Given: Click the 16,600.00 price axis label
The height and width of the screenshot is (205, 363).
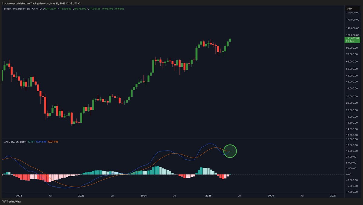Looking at the screenshot, I should (x=352, y=123).
